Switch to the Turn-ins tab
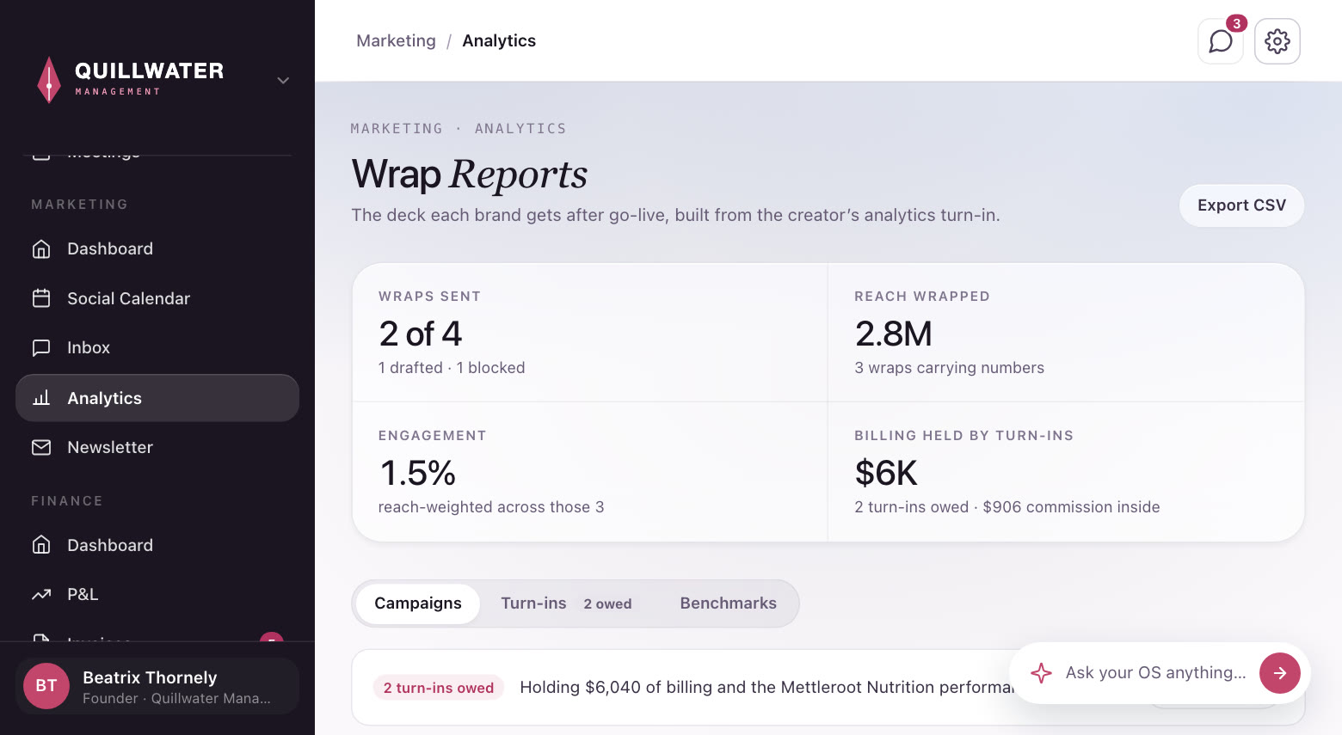Viewport: 1342px width, 735px height. point(566,603)
